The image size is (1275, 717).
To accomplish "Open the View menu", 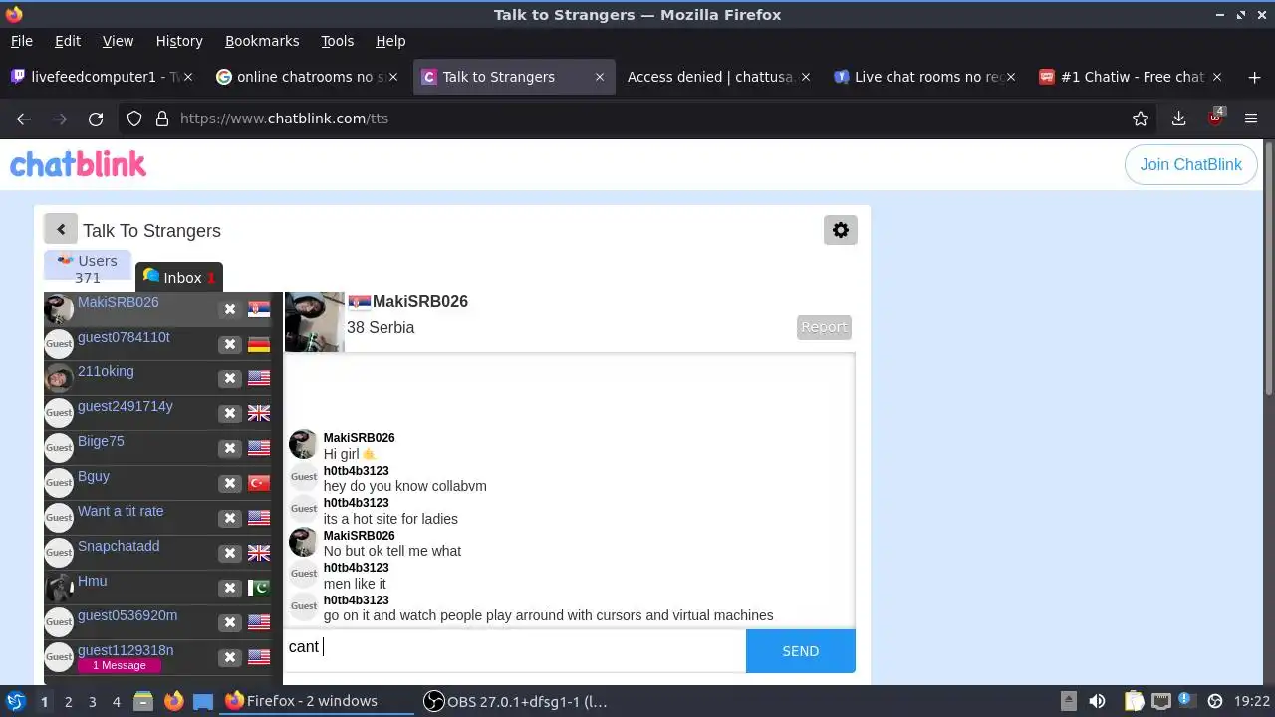I will click(x=118, y=41).
